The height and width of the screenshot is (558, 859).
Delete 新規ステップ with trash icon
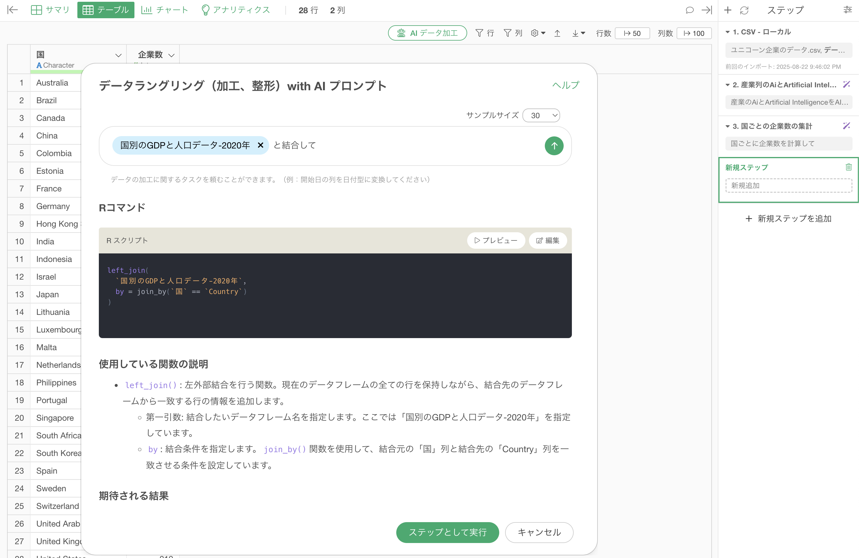pyautogui.click(x=848, y=167)
